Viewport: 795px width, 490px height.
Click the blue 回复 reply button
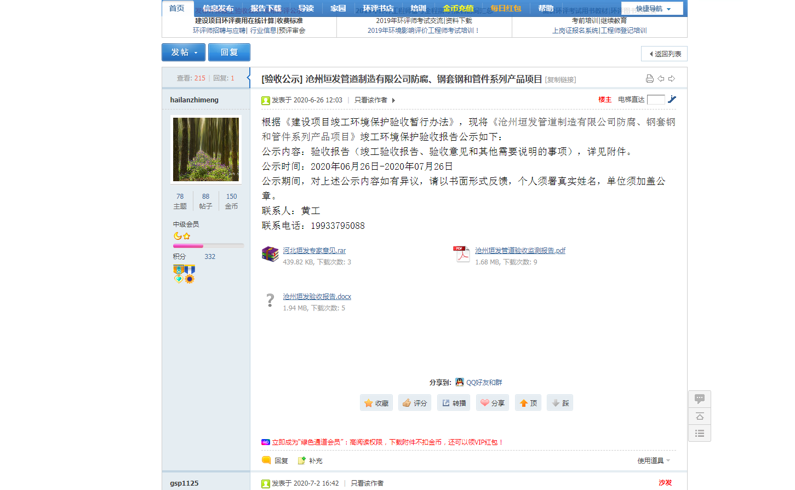(x=229, y=52)
